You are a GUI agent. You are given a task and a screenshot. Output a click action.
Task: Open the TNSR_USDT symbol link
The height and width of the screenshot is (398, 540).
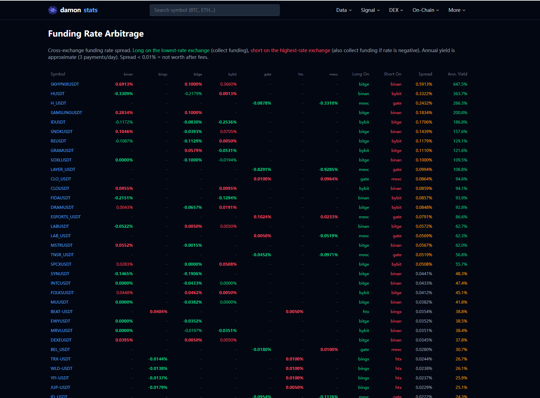click(62, 255)
